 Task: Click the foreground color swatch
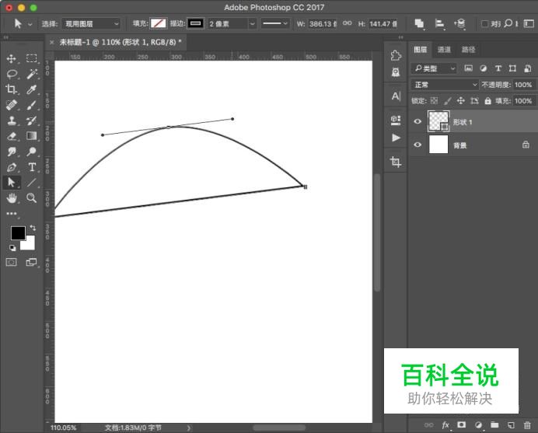pos(17,232)
